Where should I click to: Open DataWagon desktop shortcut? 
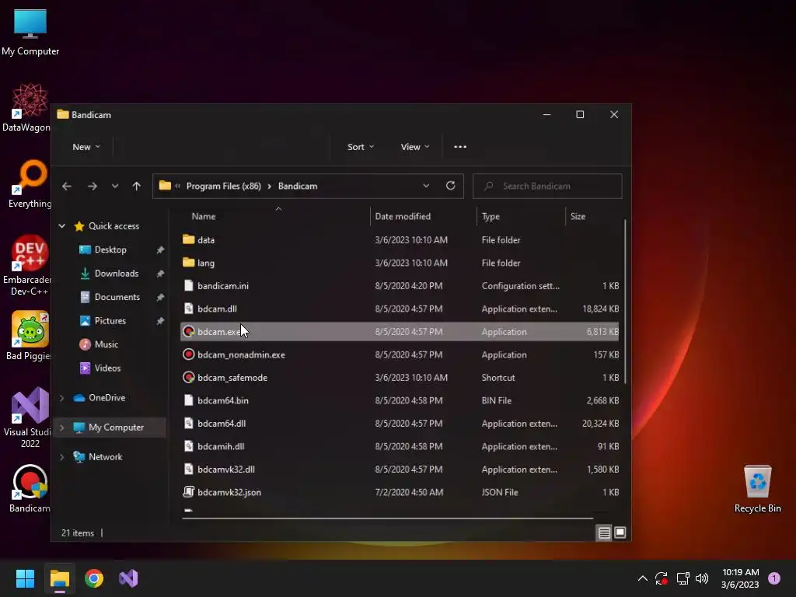click(x=26, y=108)
